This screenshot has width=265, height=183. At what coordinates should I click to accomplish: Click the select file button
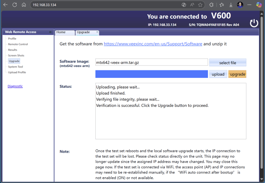(x=228, y=63)
